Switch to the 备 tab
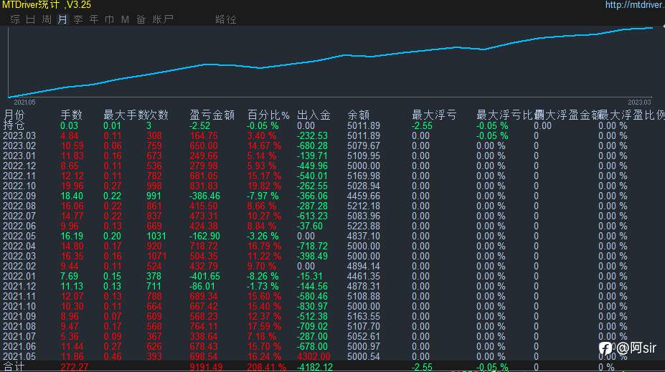This screenshot has height=372, width=665. [141, 19]
